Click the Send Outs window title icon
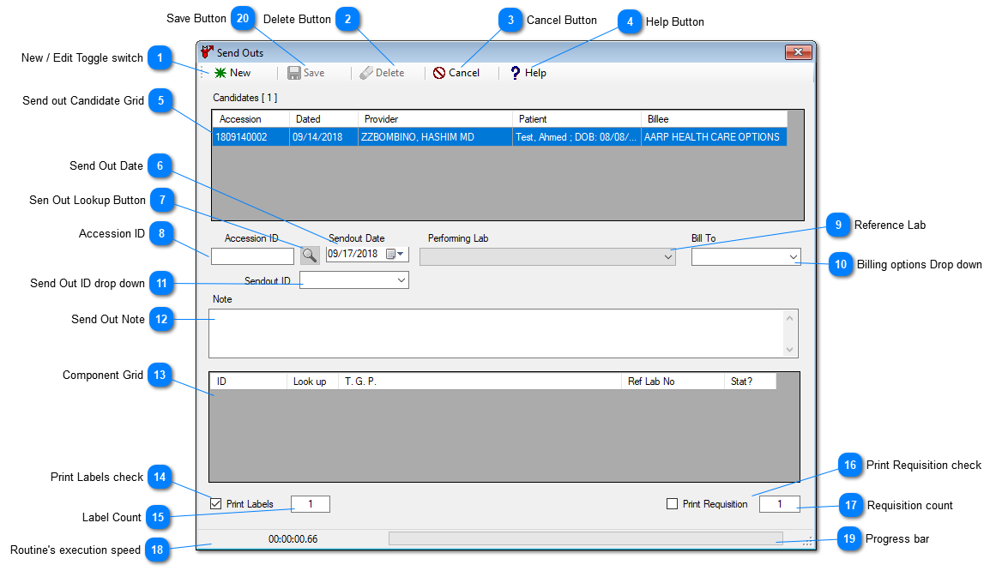The height and width of the screenshot is (571, 996). (207, 52)
